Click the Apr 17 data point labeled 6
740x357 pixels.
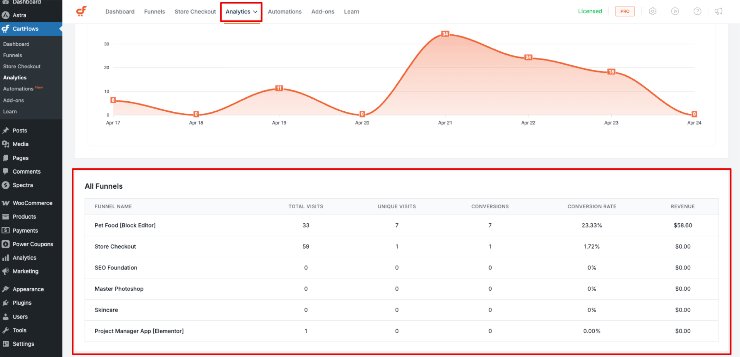(x=113, y=100)
